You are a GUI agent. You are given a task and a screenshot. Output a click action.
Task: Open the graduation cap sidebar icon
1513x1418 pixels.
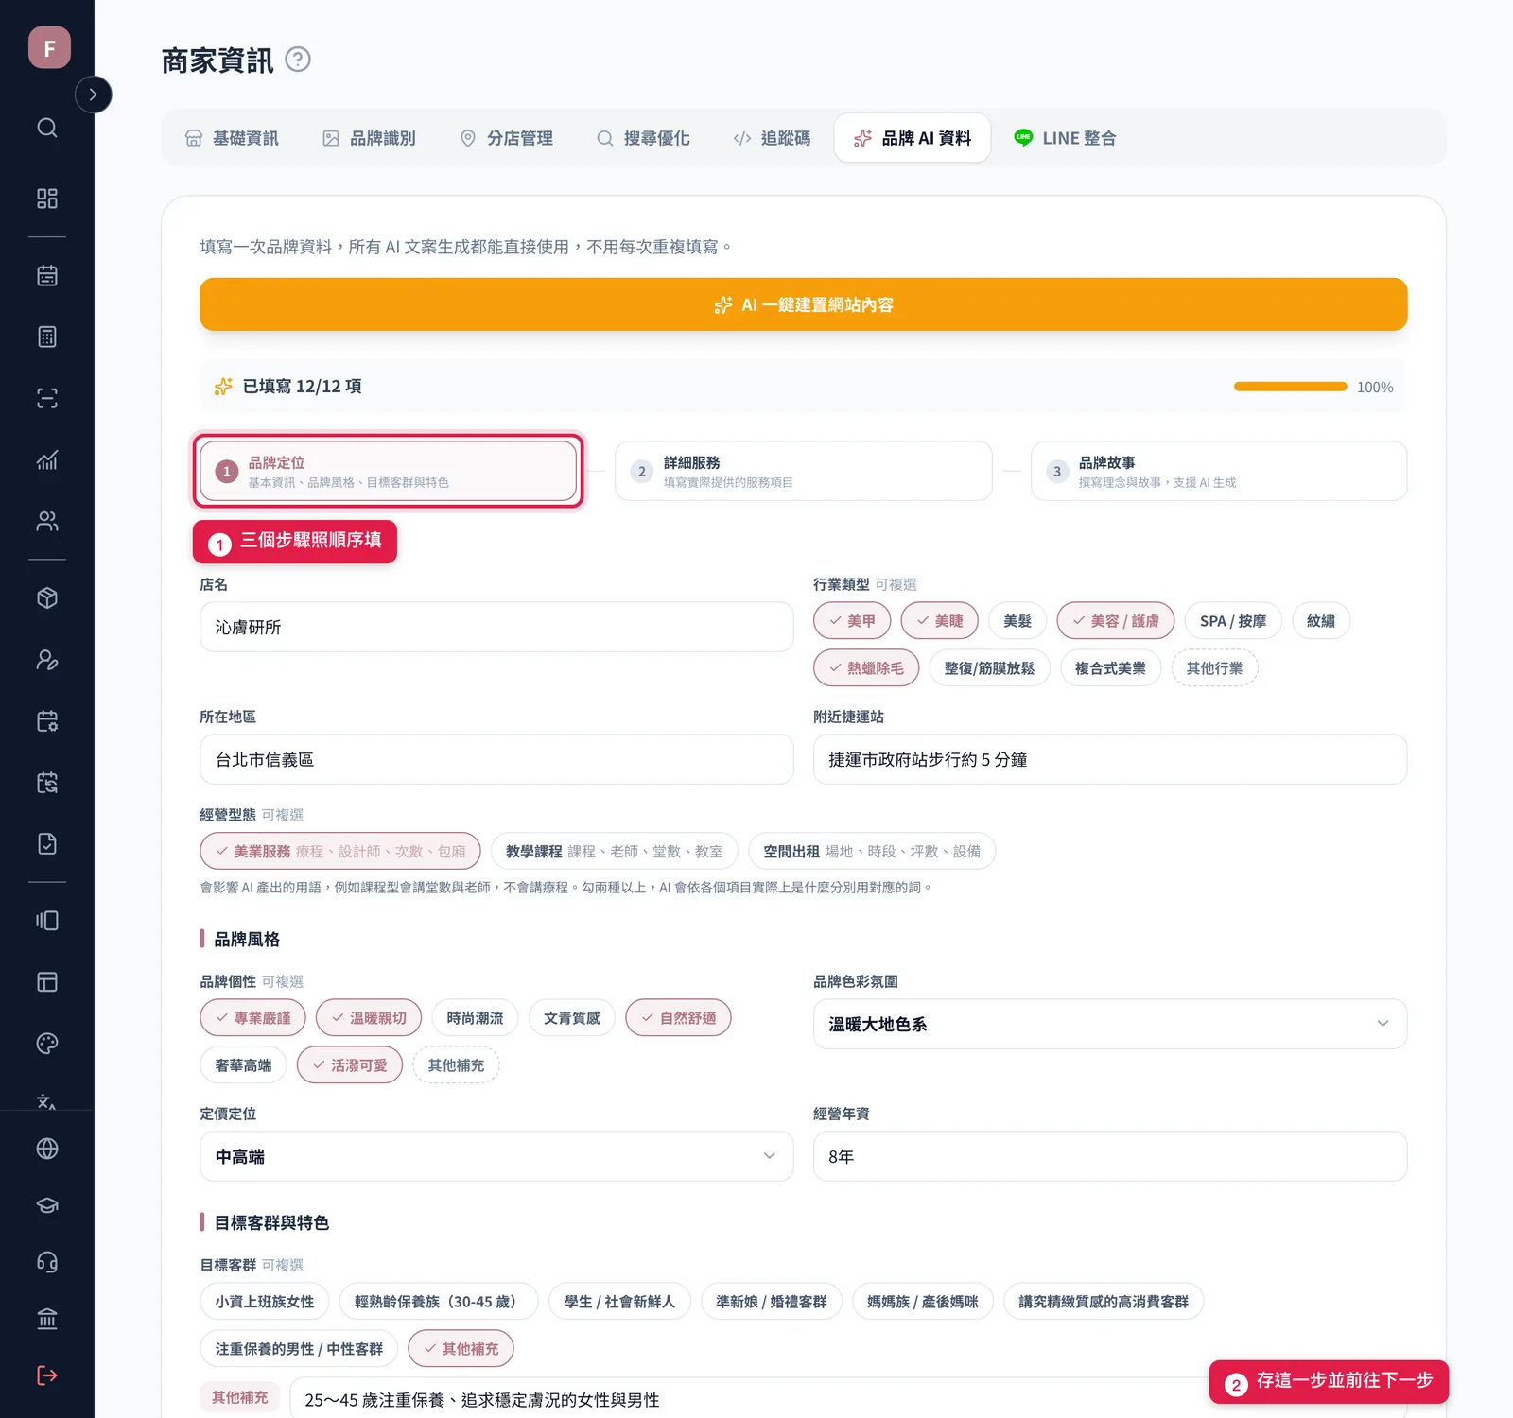(x=47, y=1205)
